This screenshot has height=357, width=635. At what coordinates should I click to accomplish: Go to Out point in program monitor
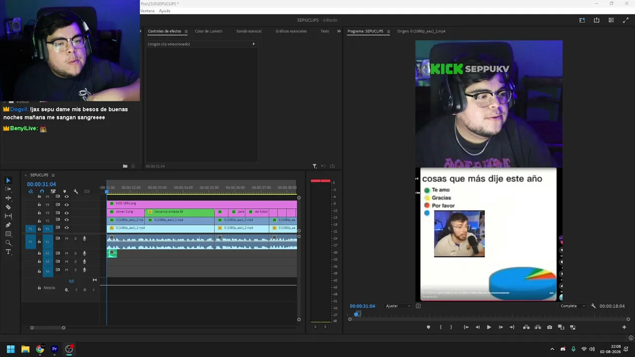pos(512,327)
